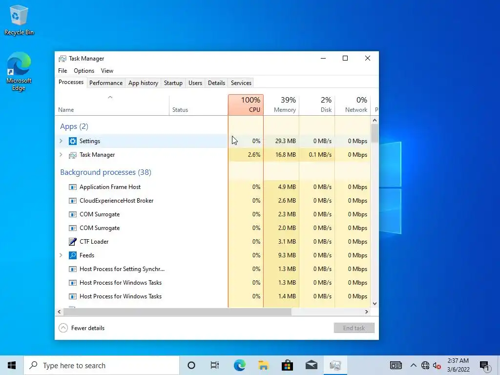Click the Application Frame Host icon
The width and height of the screenshot is (500, 375).
[x=73, y=187]
